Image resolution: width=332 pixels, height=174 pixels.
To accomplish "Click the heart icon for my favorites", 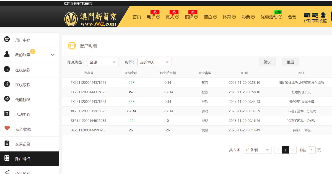I will tap(7, 129).
